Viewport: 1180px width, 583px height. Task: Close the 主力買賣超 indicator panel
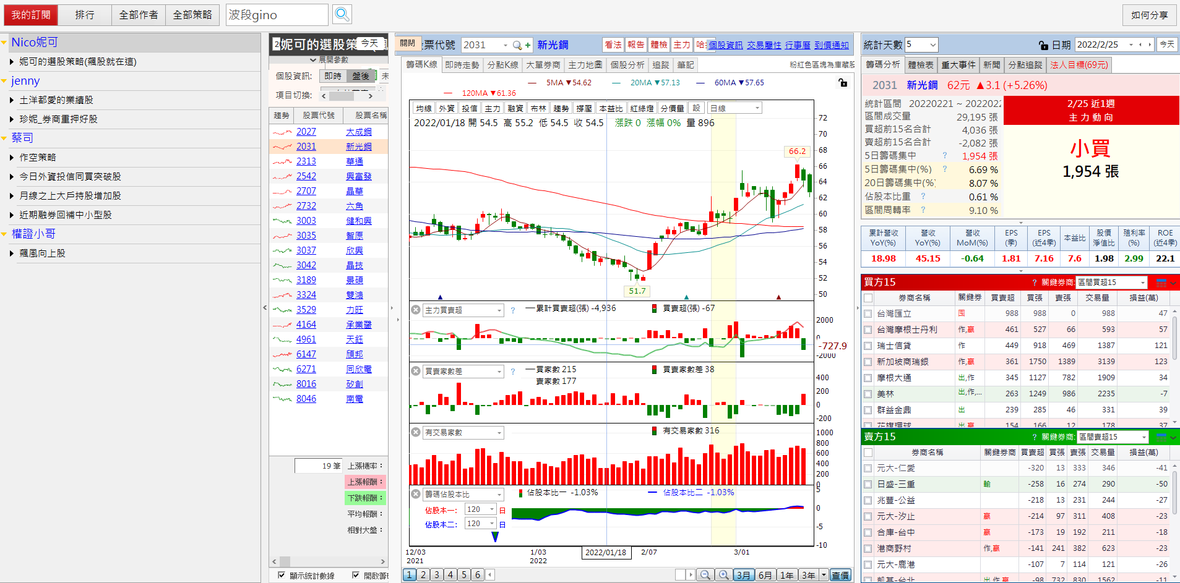[416, 310]
